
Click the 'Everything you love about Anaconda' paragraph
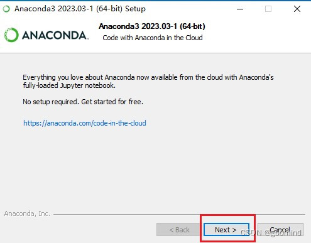(x=148, y=82)
